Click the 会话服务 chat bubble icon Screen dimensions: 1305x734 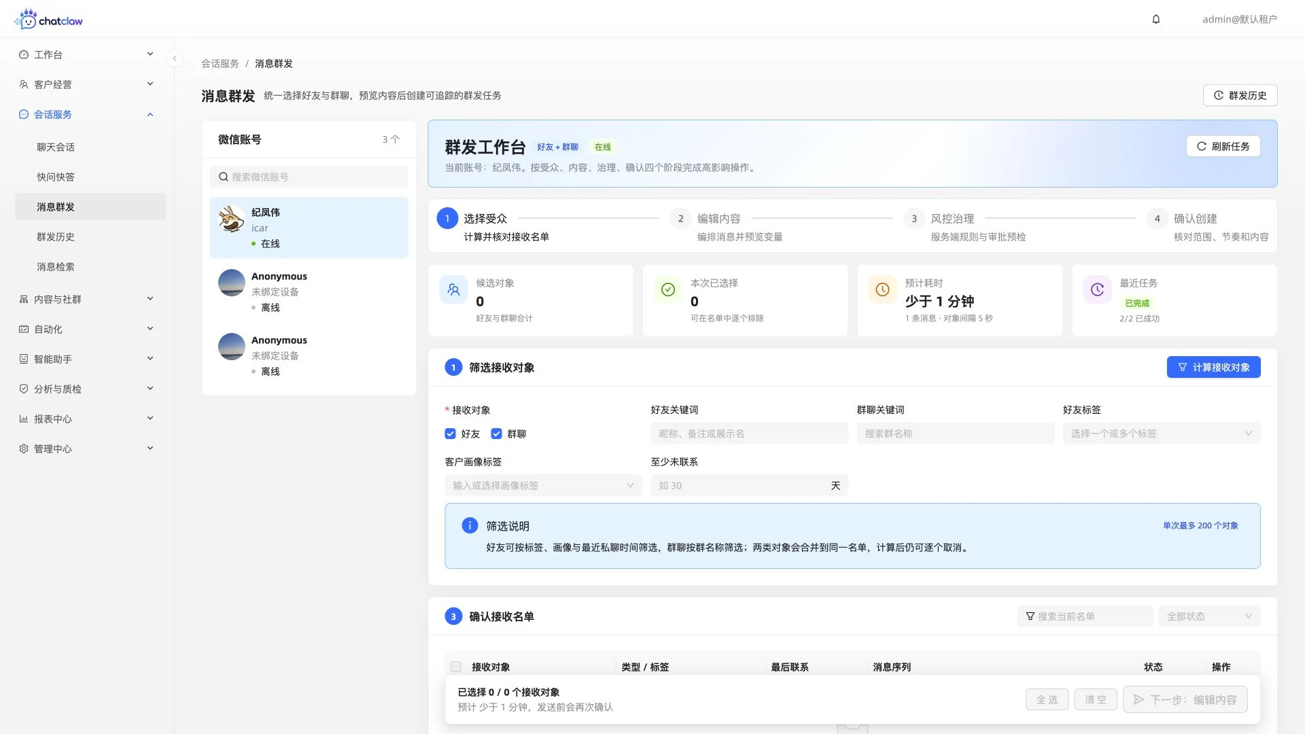tap(24, 114)
